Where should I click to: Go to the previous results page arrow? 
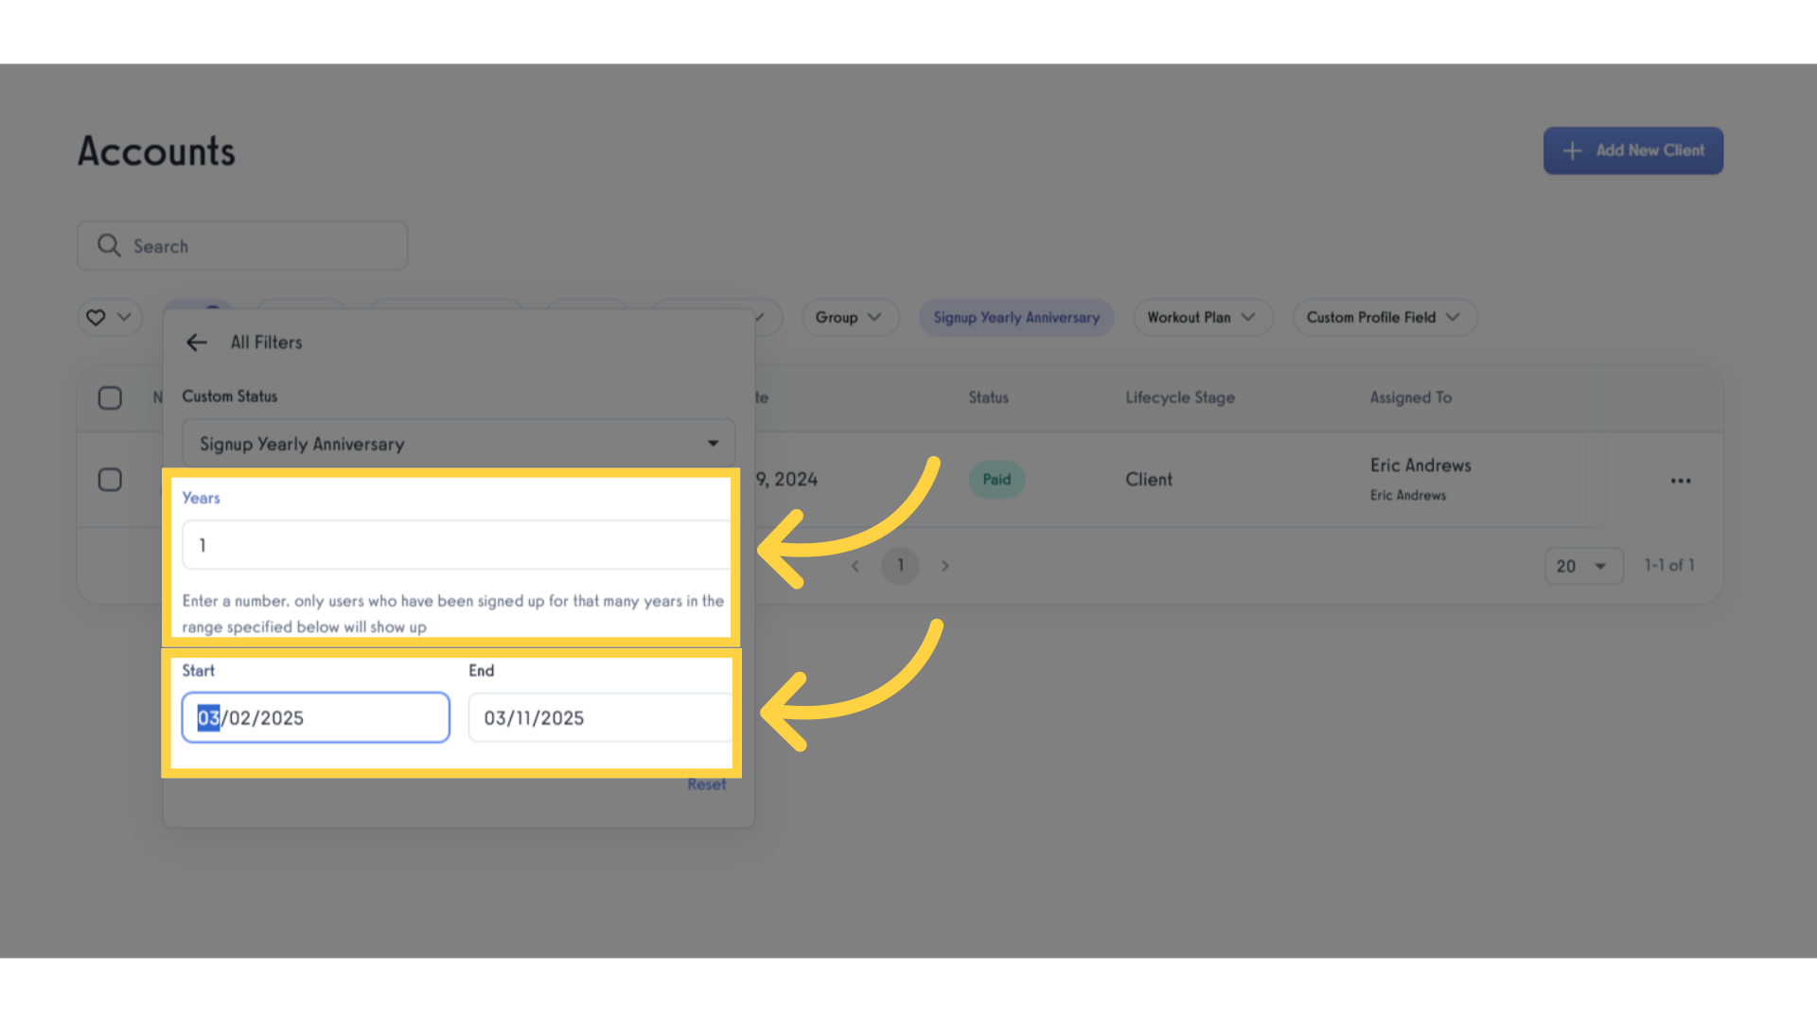point(856,566)
